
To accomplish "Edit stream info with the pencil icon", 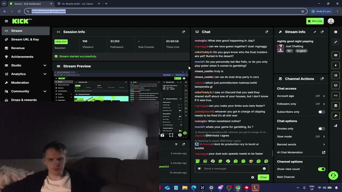I will coord(315,32).
